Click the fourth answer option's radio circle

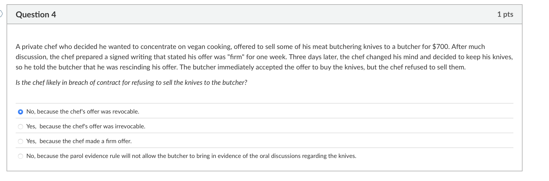click(20, 156)
